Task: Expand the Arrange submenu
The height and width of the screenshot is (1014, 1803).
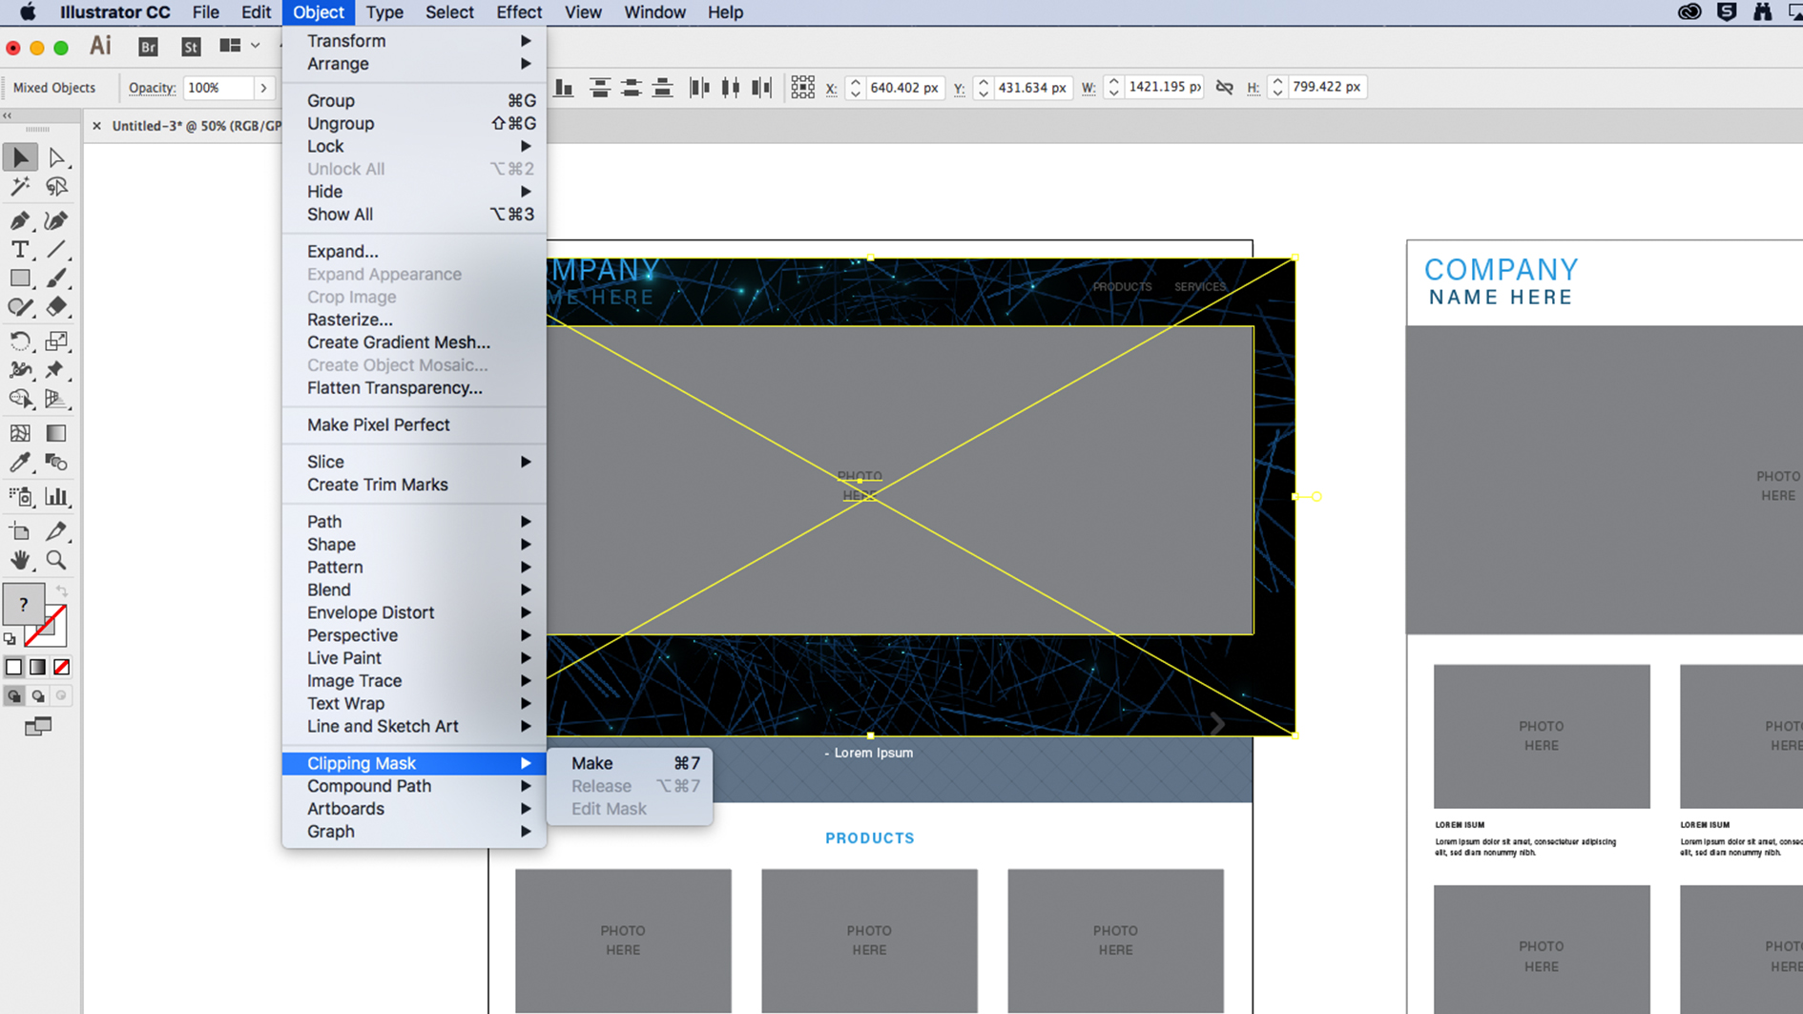Action: pos(414,64)
